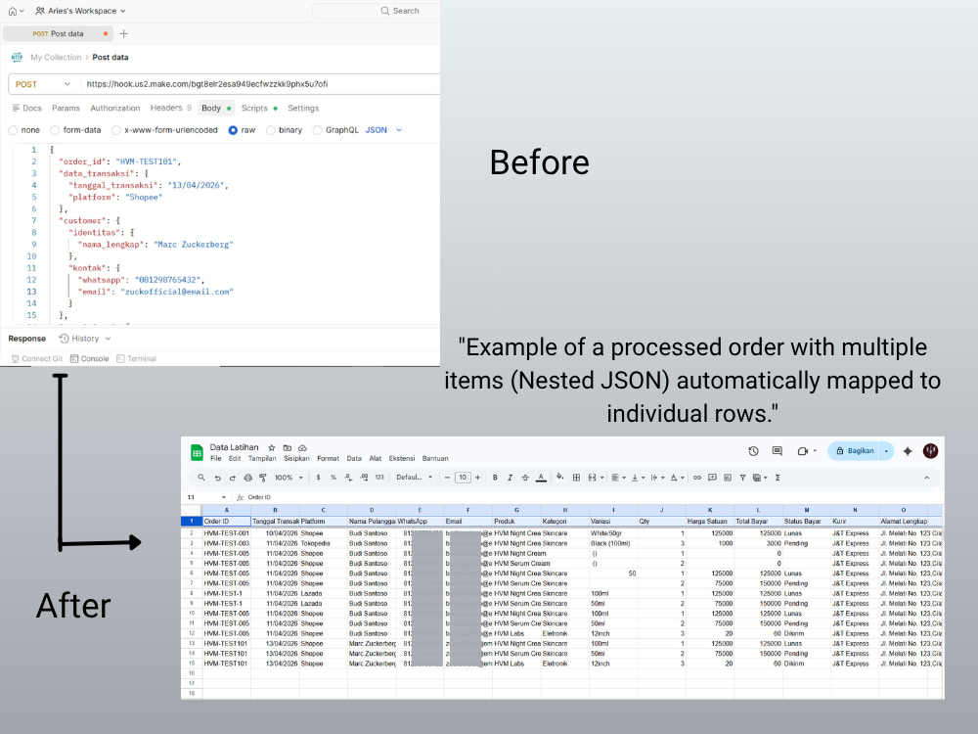The image size is (978, 734).
Task: Open the Bantuan menu
Action: click(435, 459)
